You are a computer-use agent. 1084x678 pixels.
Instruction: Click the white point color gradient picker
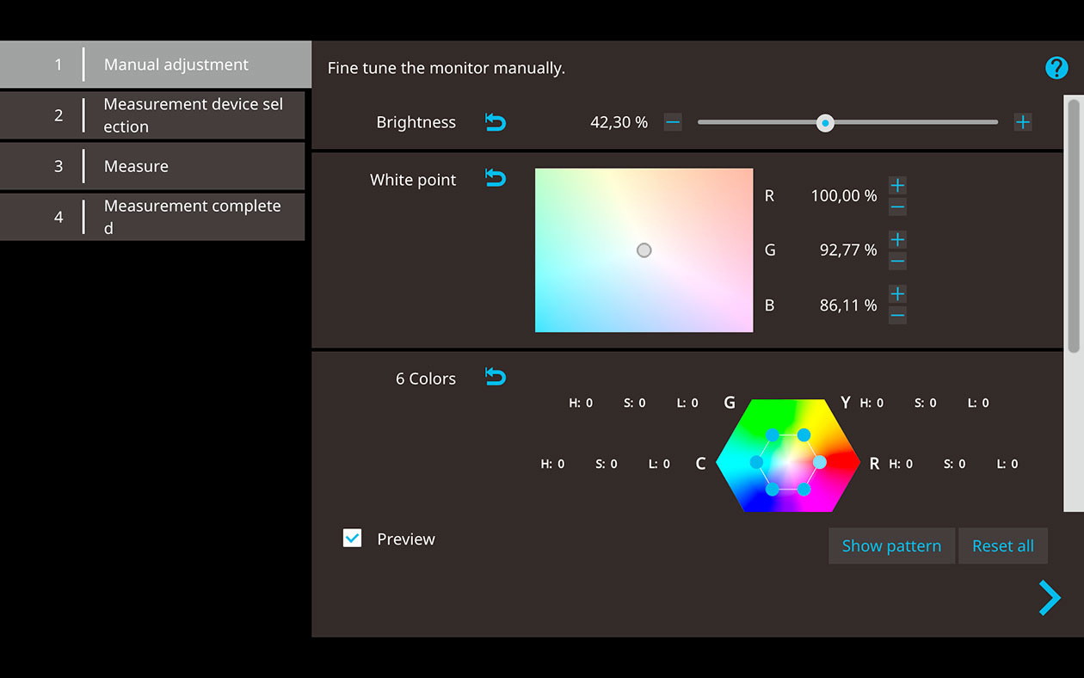pyautogui.click(x=644, y=250)
